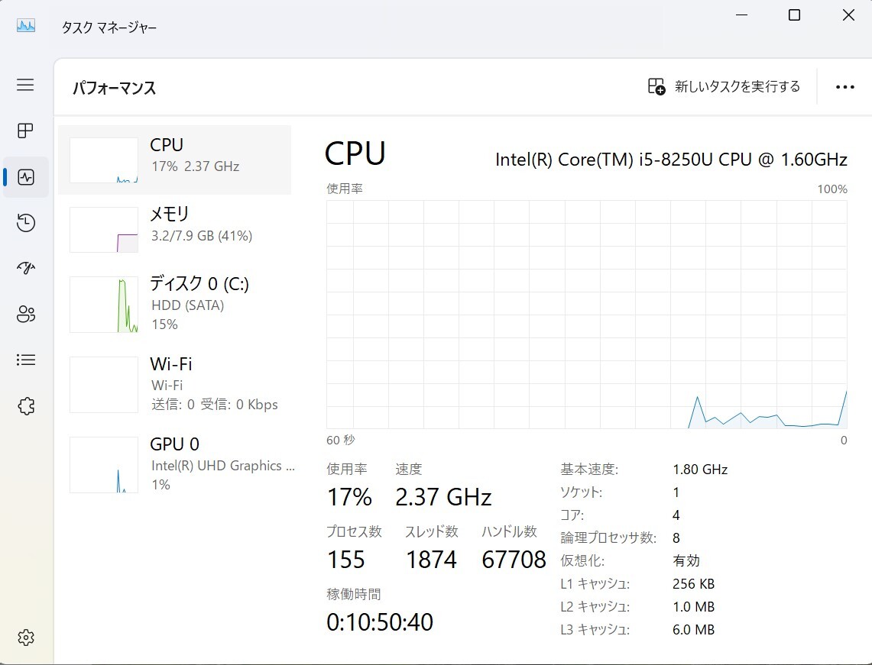Select the メモリ performance item

(174, 229)
